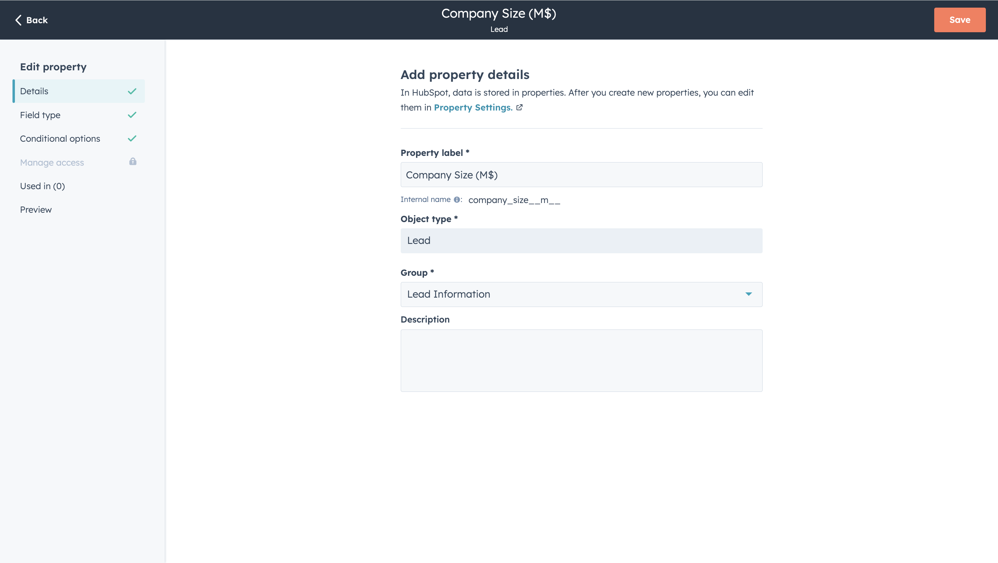
Task: Click the dropdown arrow on Group field
Action: 749,294
